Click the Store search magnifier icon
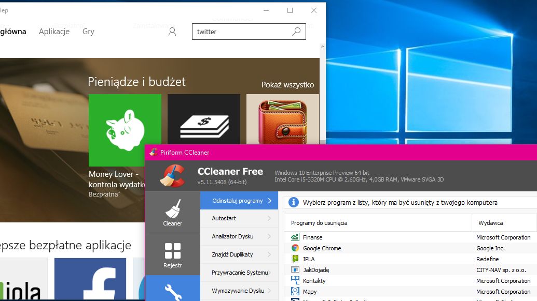Screen dimensions: 537x301 pos(296,32)
